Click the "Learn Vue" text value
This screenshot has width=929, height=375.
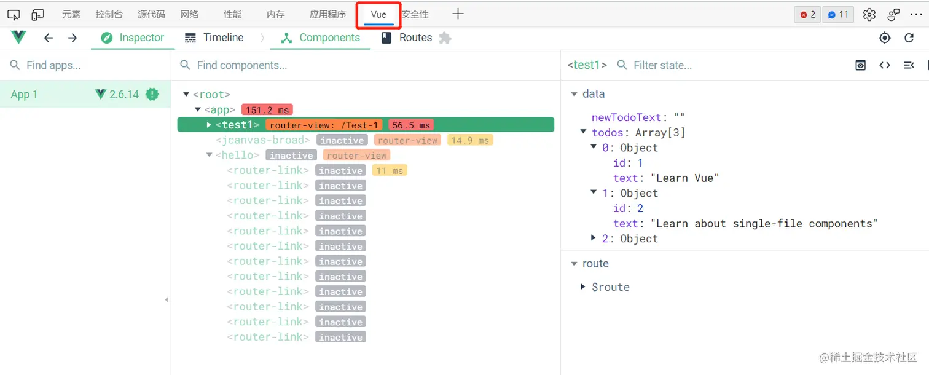(685, 178)
